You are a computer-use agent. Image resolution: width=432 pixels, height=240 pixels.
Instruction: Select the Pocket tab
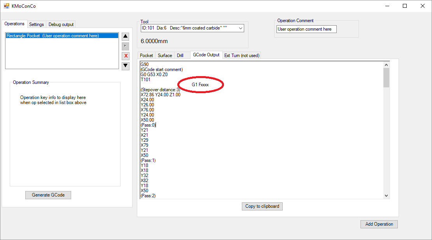(147, 56)
